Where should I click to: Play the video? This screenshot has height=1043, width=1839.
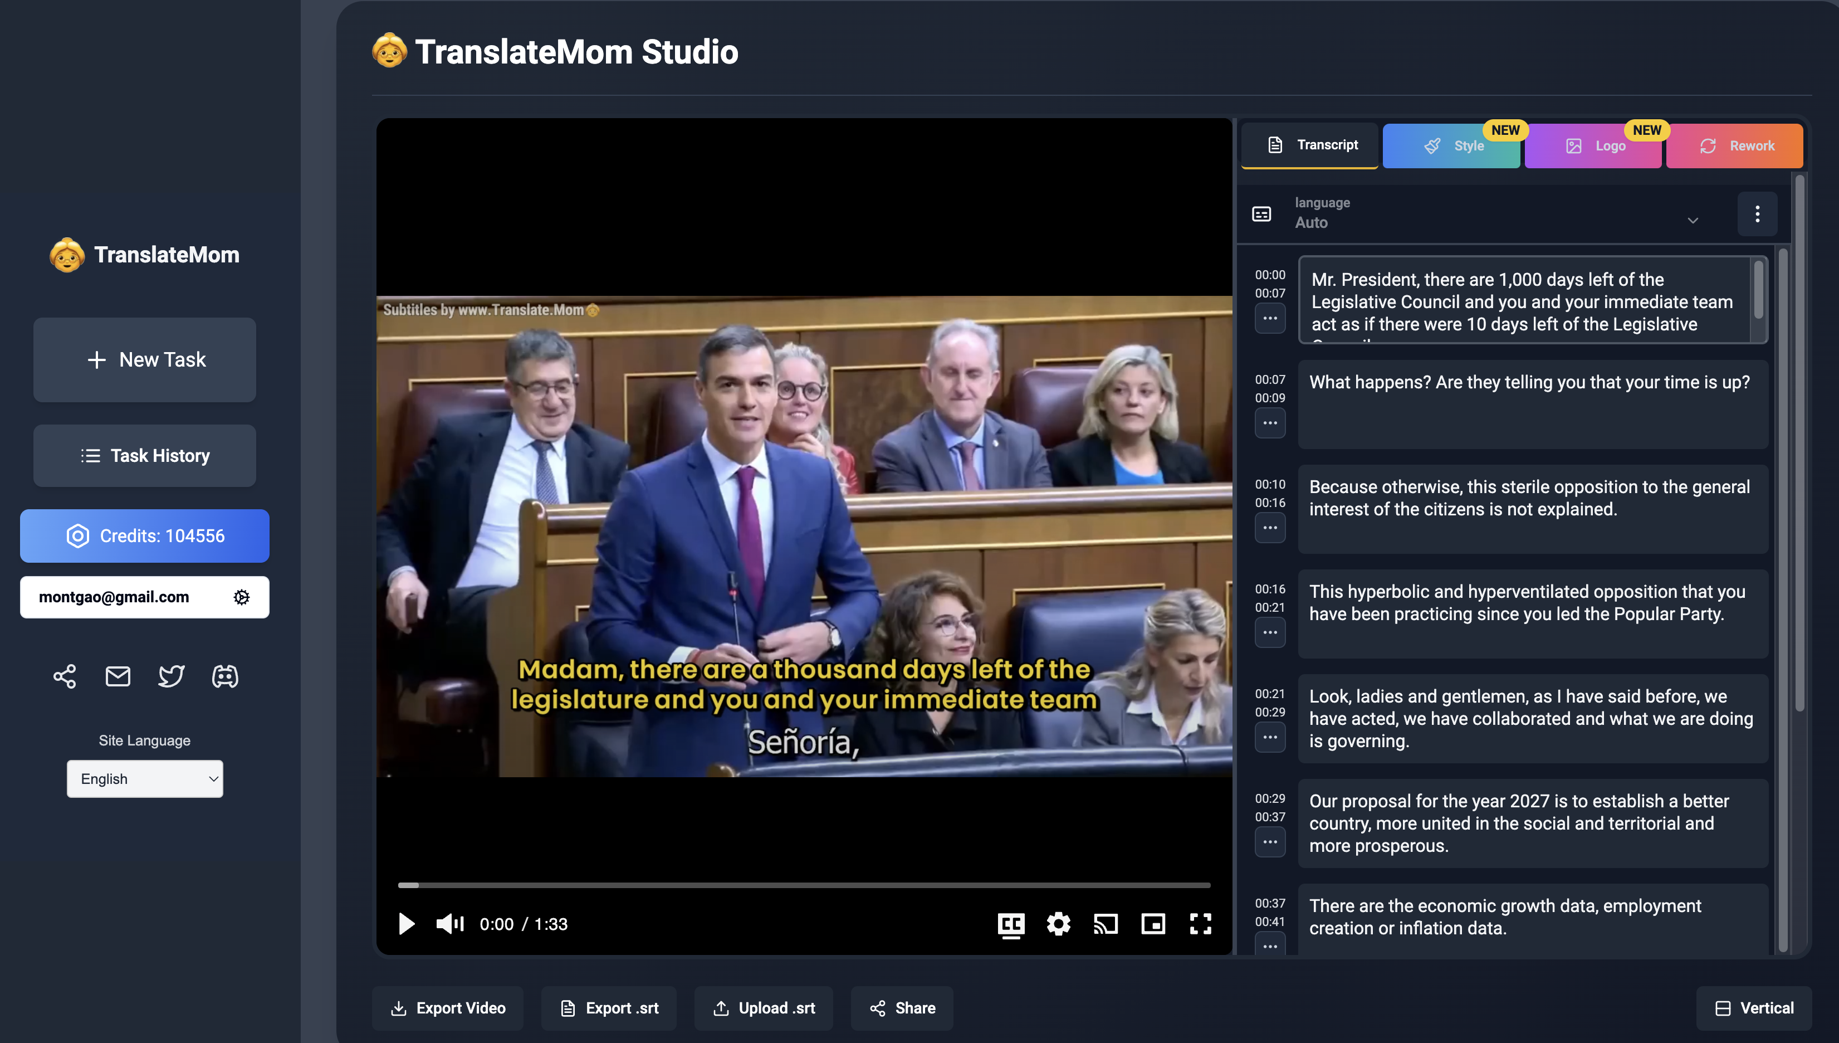[406, 924]
